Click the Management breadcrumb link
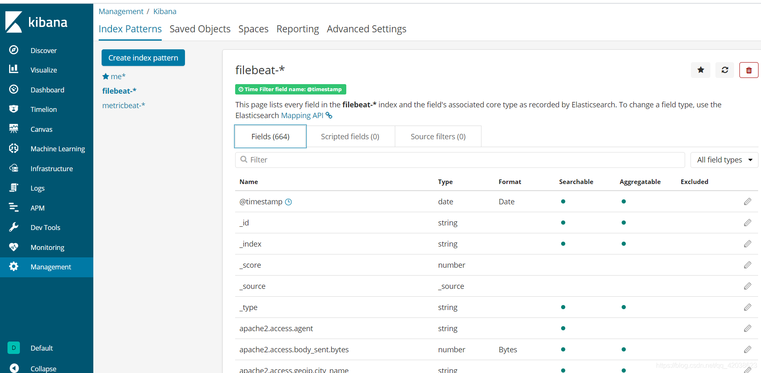 (121, 12)
